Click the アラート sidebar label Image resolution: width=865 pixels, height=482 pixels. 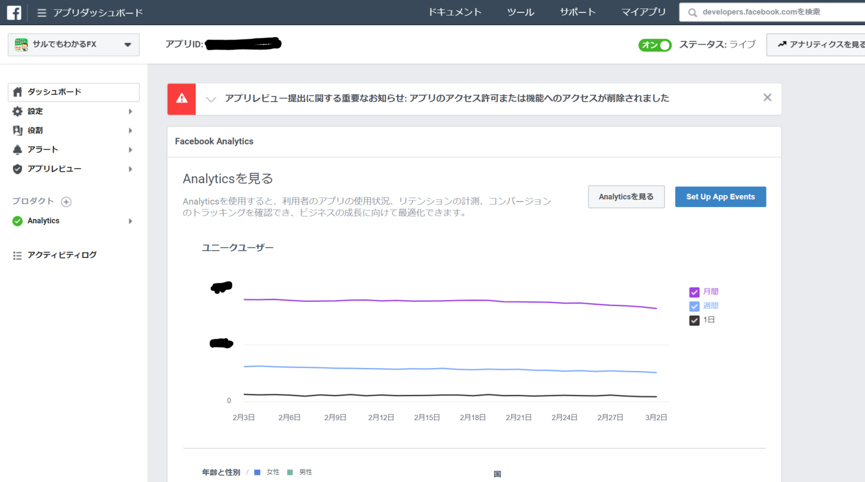43,149
